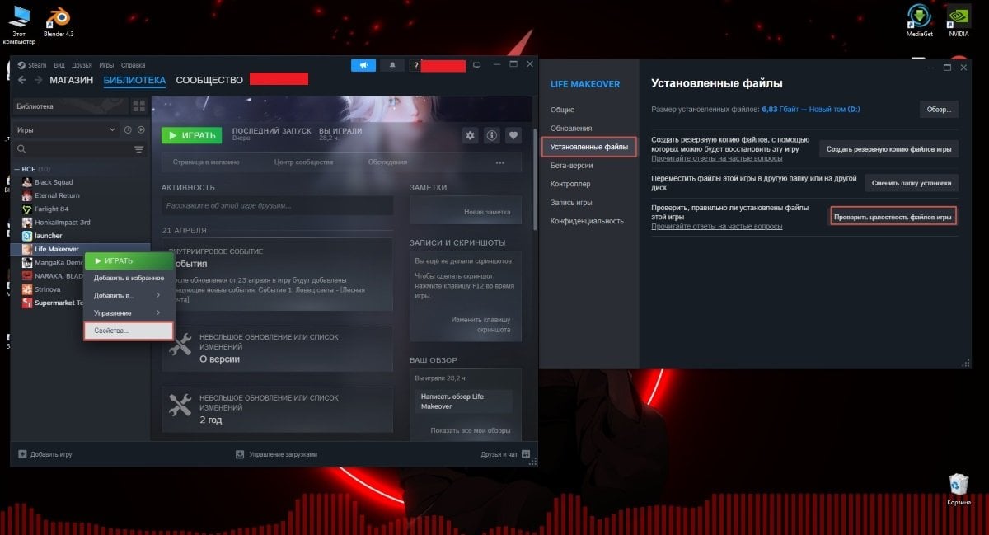Open the Корзина recycle bin icon
This screenshot has width=989, height=535.
tap(959, 489)
